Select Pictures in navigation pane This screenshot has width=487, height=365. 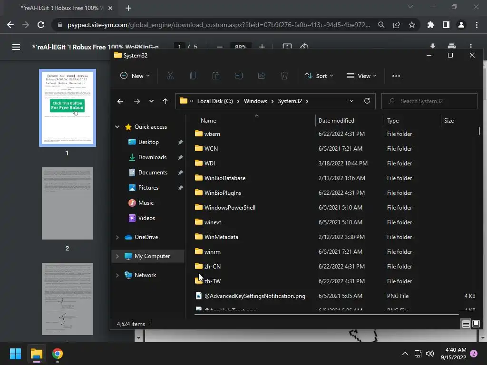148,187
